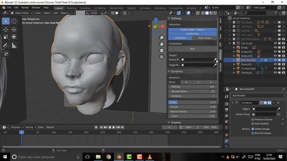Click the Drag slider
Viewport: 287px width, 161px height.
(192, 102)
